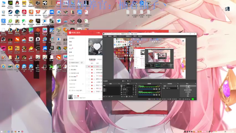This screenshot has width=236, height=133.
Task: Click transition duration input field
Action: [171, 88]
